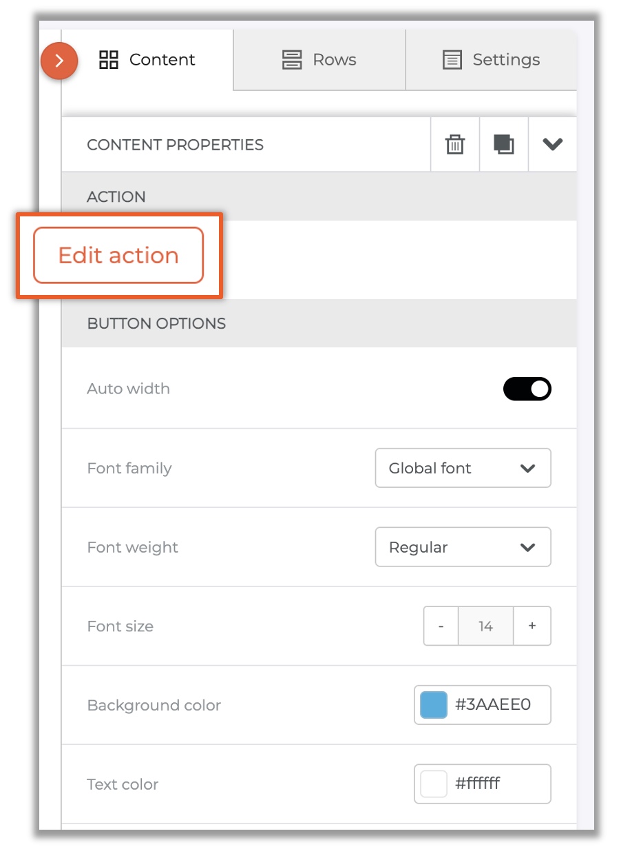
Task: Click the font size value field 14
Action: 485,626
